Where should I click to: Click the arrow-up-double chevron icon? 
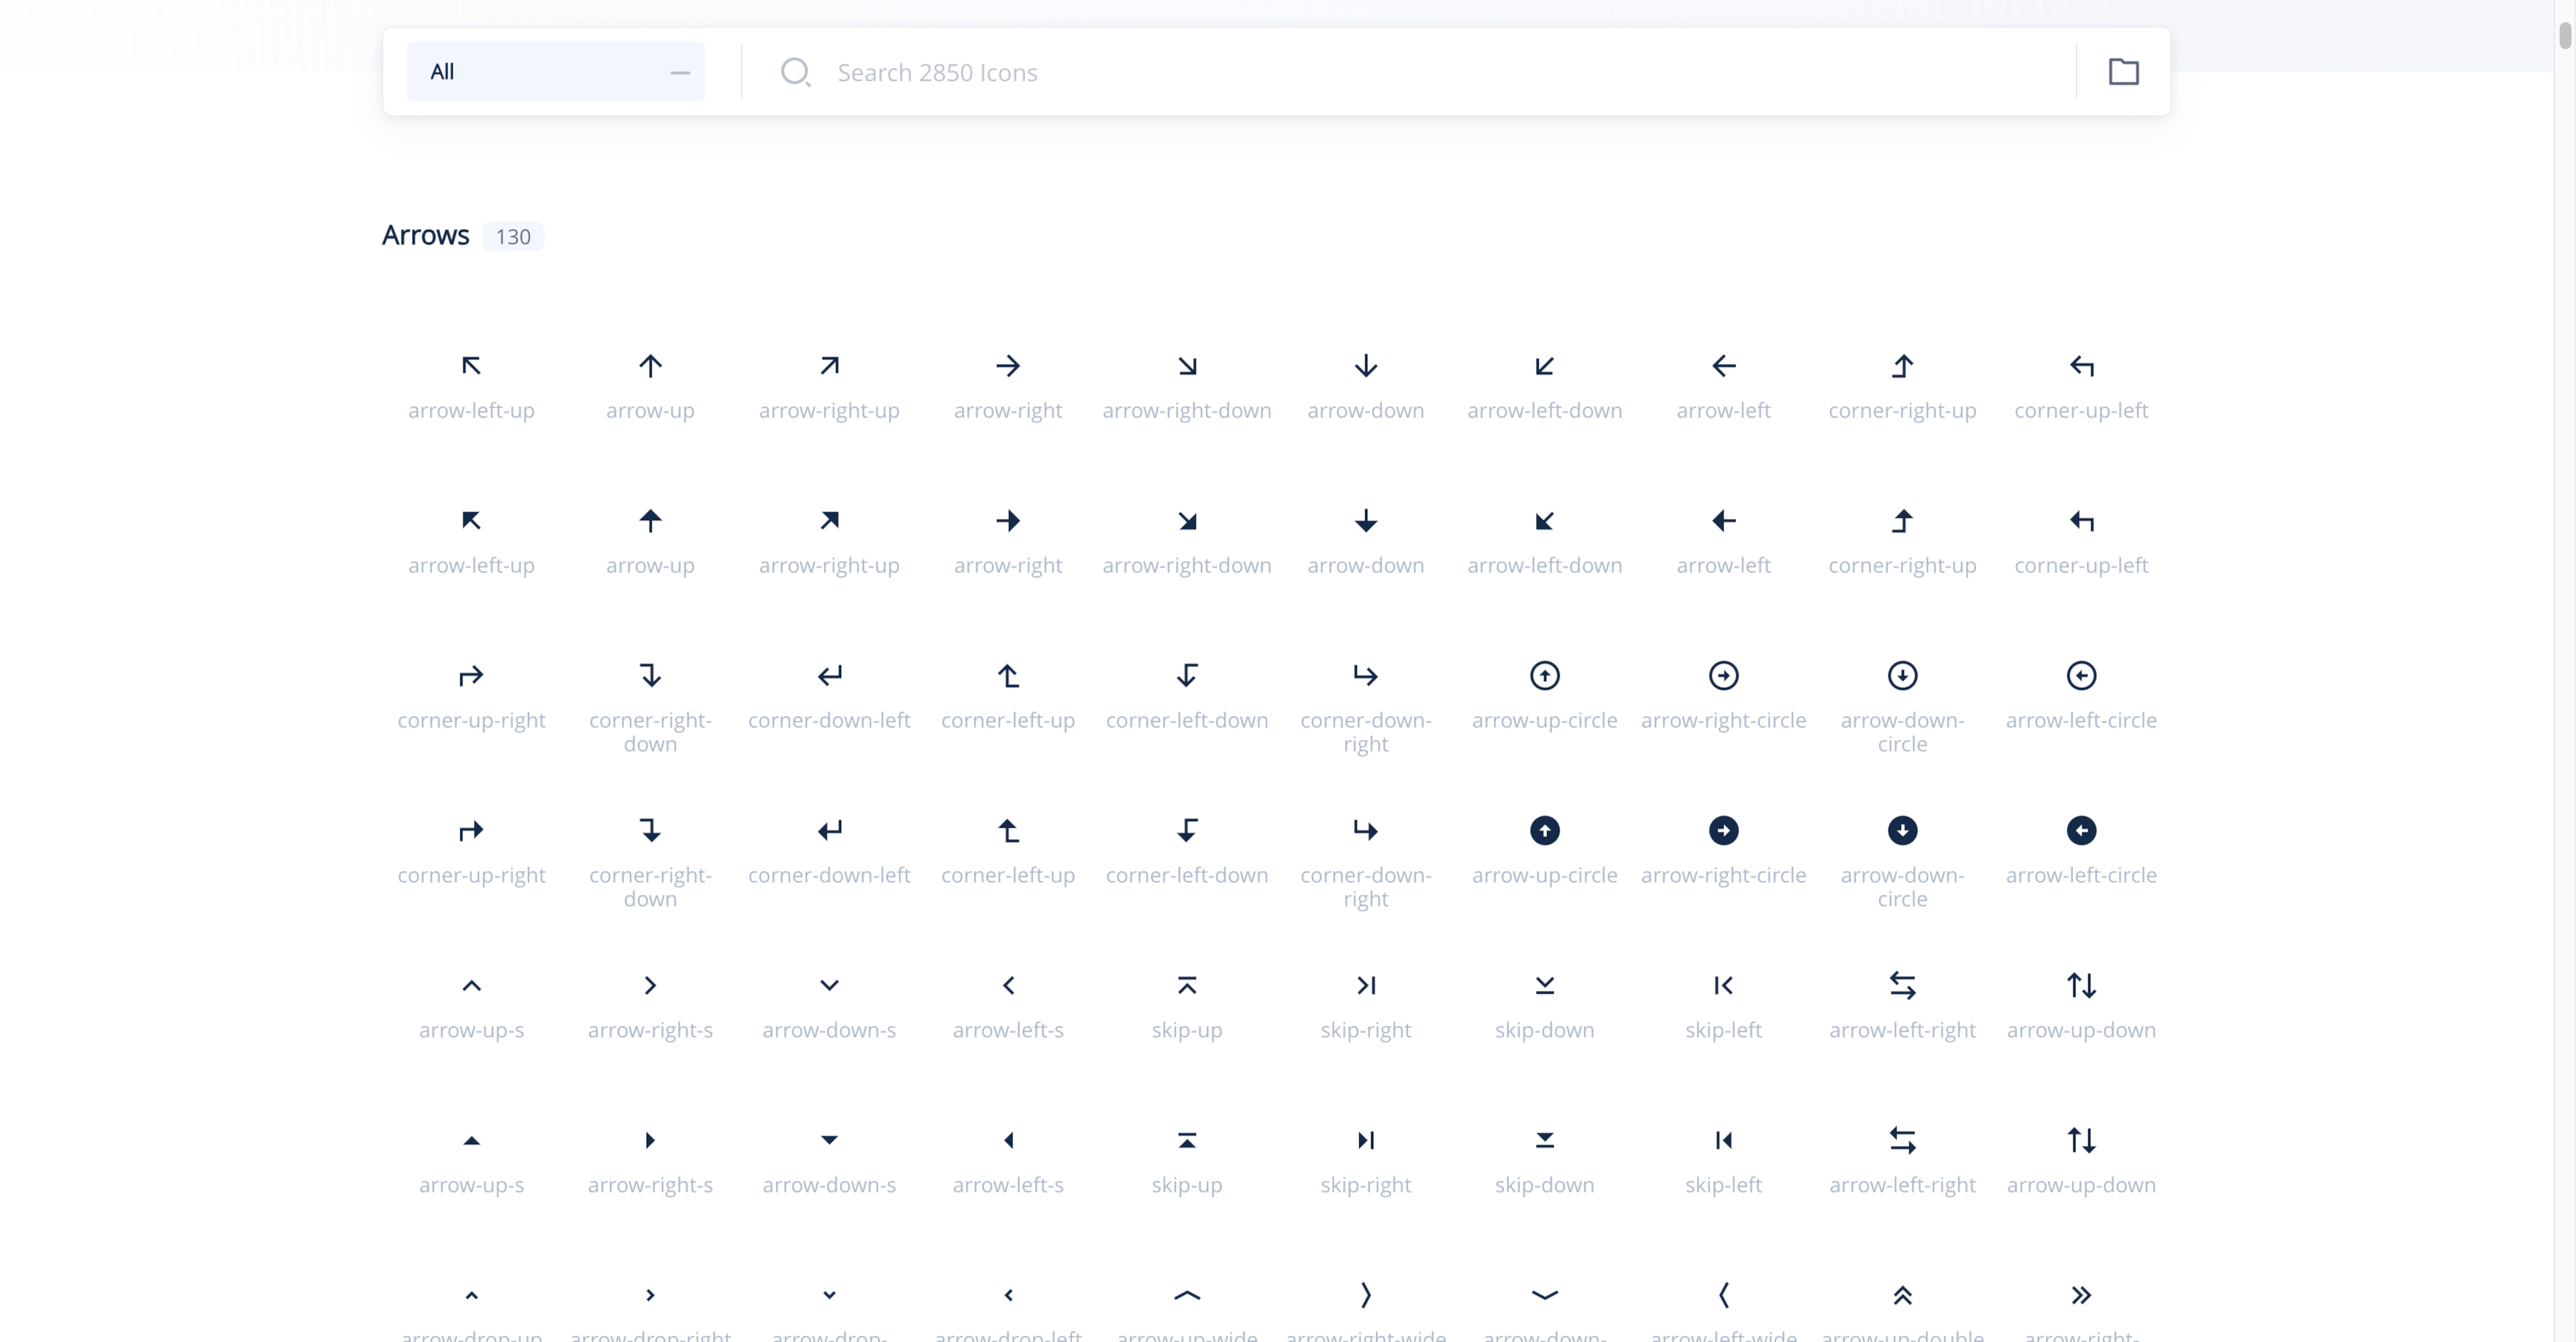tap(1902, 1295)
